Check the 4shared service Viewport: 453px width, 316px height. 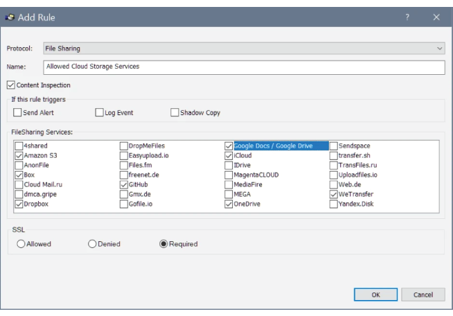tap(19, 146)
